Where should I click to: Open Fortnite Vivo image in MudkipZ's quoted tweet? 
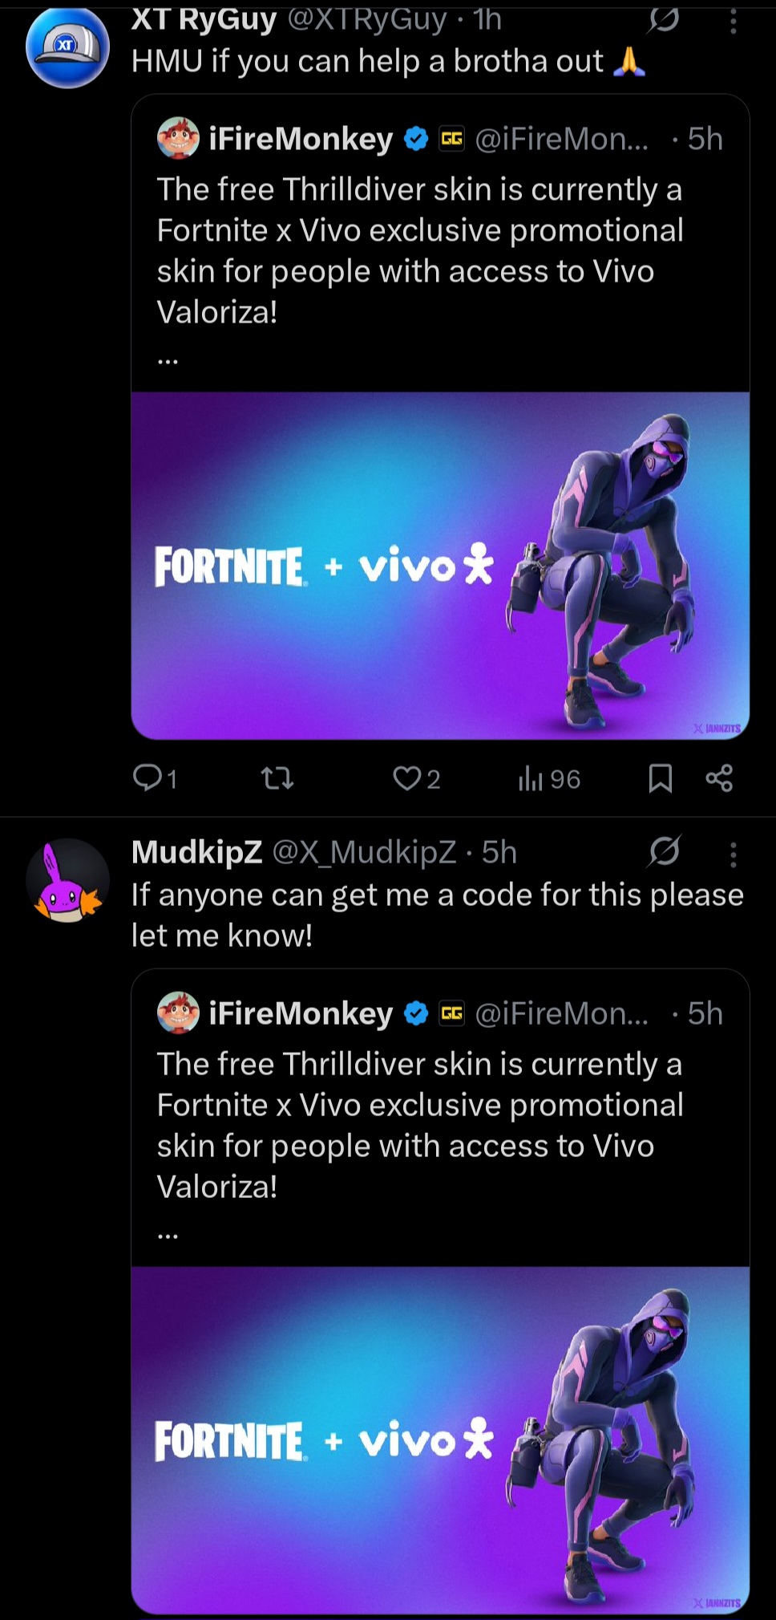click(440, 1439)
